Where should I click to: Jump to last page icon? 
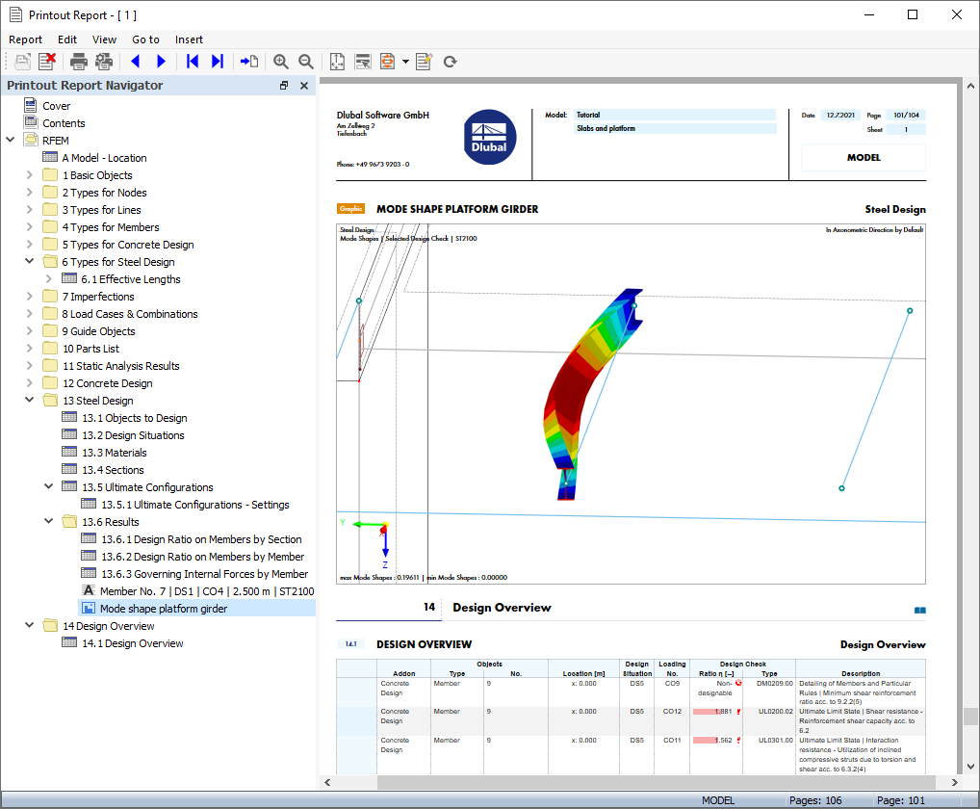(217, 62)
